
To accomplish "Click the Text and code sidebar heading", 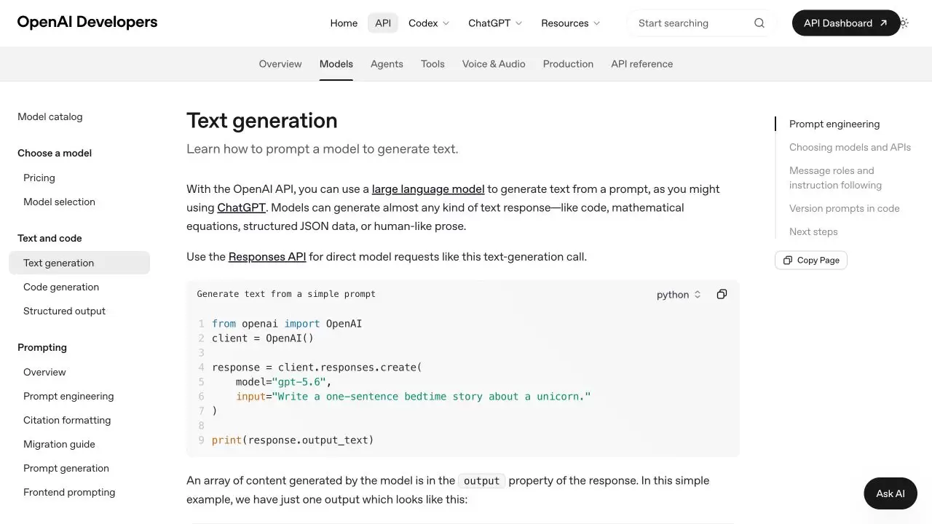I will tap(50, 238).
